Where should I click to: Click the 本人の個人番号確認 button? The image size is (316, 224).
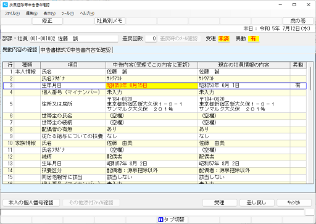tap(31, 202)
